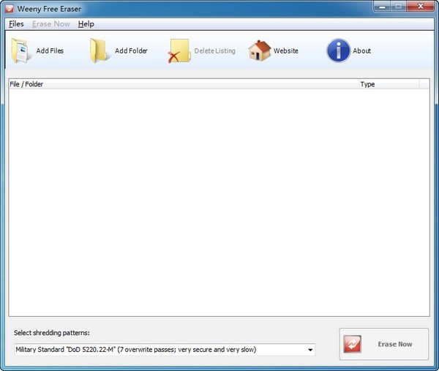
Task: Click the Website text label
Action: coord(286,50)
